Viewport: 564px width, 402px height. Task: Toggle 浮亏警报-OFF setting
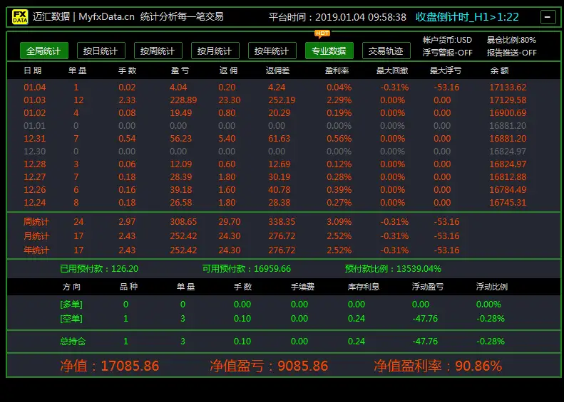pos(448,53)
